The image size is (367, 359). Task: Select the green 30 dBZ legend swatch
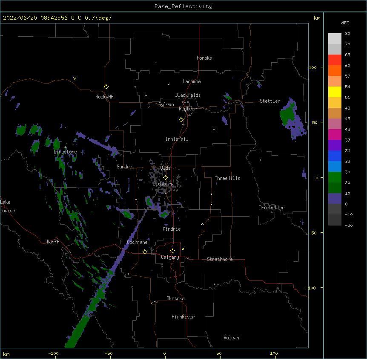[x=335, y=177]
